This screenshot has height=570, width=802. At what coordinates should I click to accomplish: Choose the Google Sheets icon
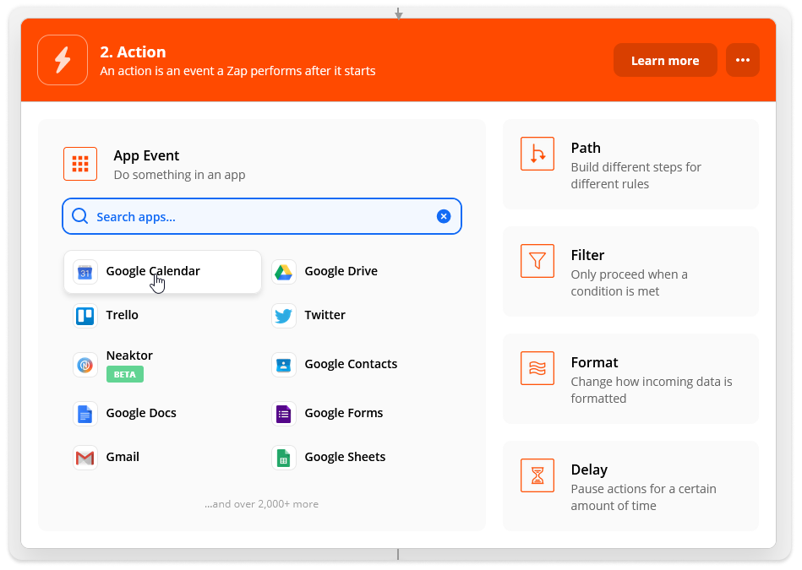(283, 458)
